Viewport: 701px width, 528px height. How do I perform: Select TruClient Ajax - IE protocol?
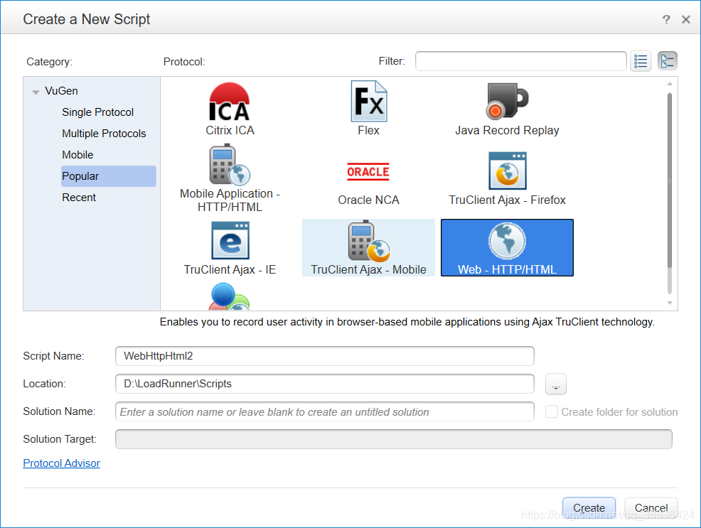(x=230, y=248)
